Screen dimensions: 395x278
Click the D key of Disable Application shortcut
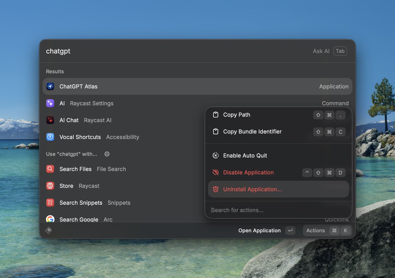[340, 173]
